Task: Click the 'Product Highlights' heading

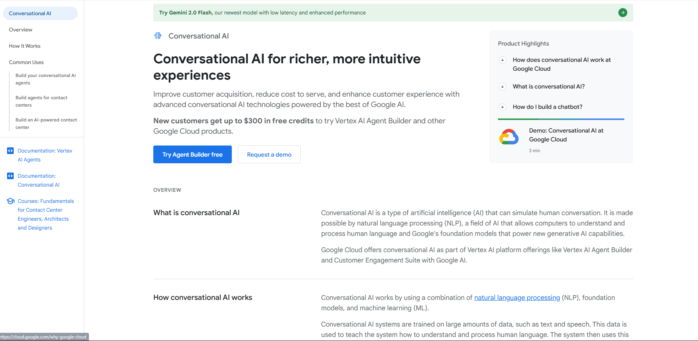Action: tap(524, 43)
